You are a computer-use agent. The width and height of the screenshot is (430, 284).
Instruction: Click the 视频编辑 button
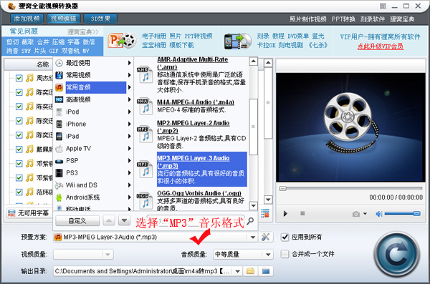64,19
